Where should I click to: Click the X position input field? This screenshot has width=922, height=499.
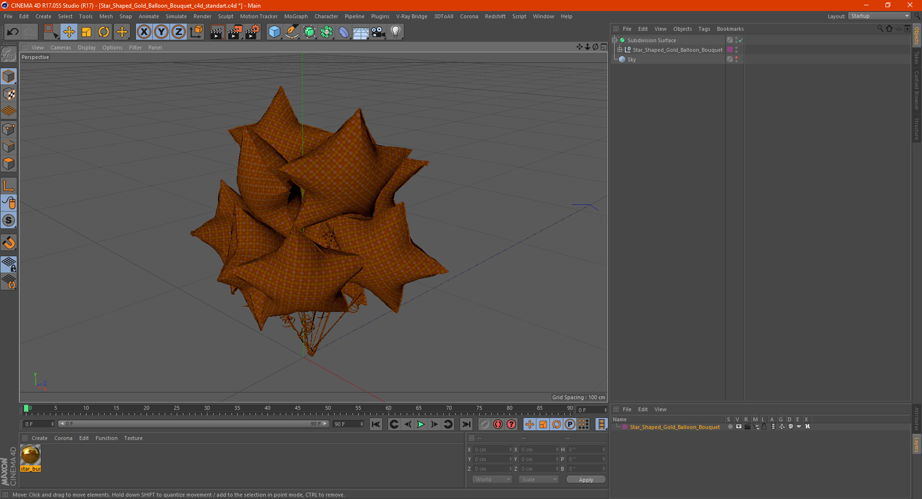pyautogui.click(x=493, y=450)
